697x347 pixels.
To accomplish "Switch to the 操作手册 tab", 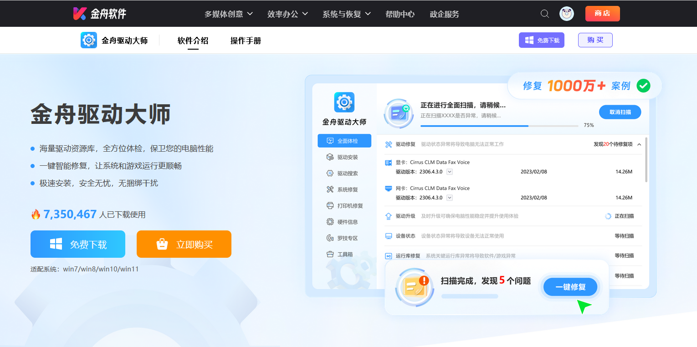I will coord(246,41).
